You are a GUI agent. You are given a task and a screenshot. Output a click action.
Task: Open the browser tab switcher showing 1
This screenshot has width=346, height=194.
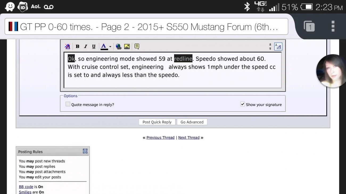tap(309, 26)
